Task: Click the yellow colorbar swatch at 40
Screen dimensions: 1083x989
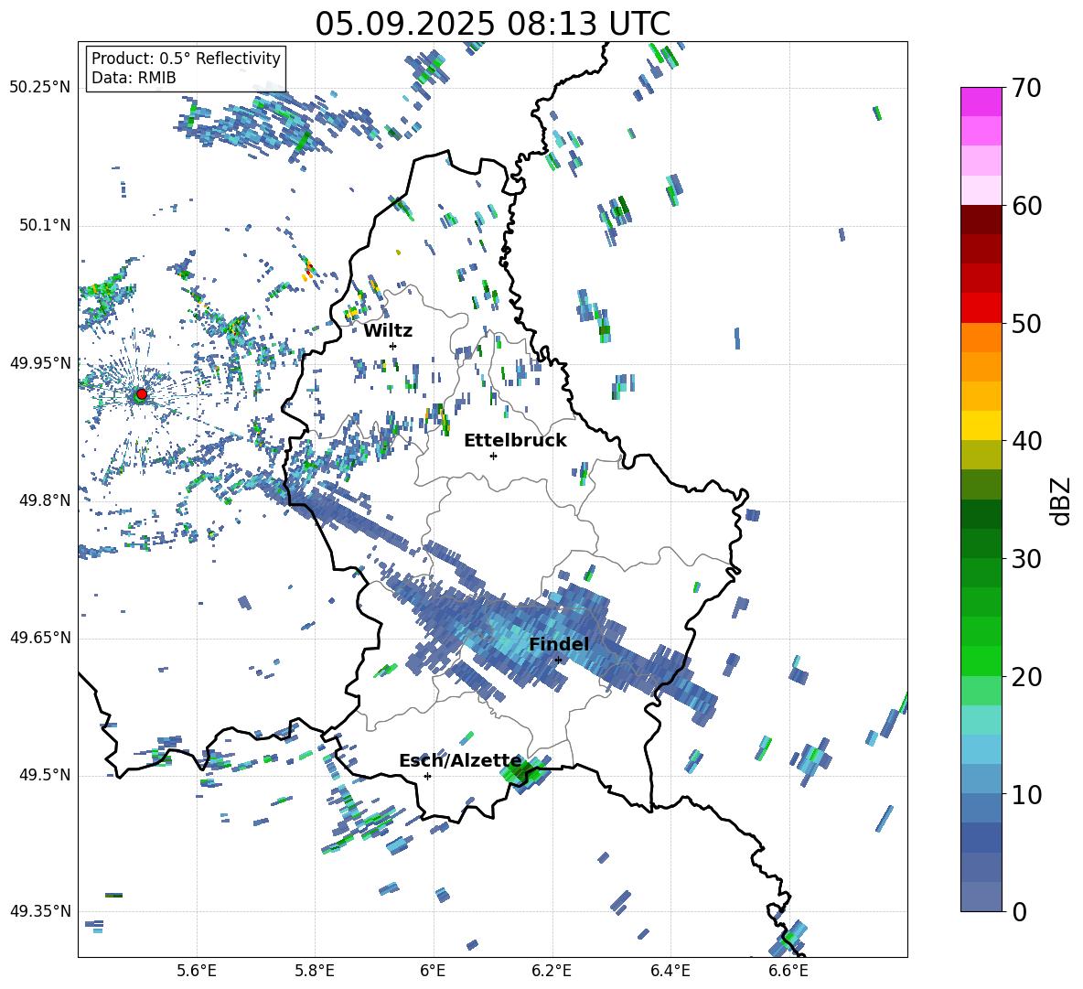Action: pyautogui.click(x=981, y=425)
